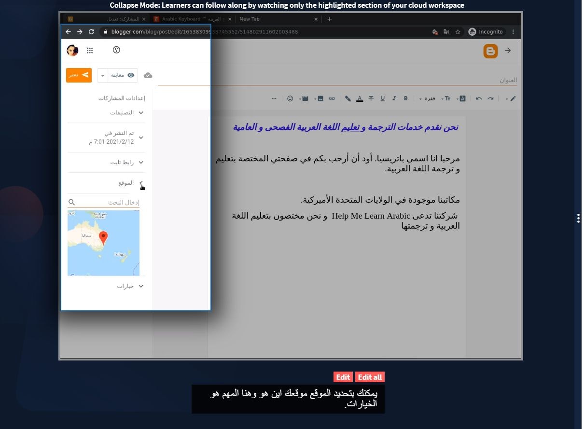This screenshot has height=429, width=584.
Task: Click the browser Forward arrow
Action: tap(80, 32)
